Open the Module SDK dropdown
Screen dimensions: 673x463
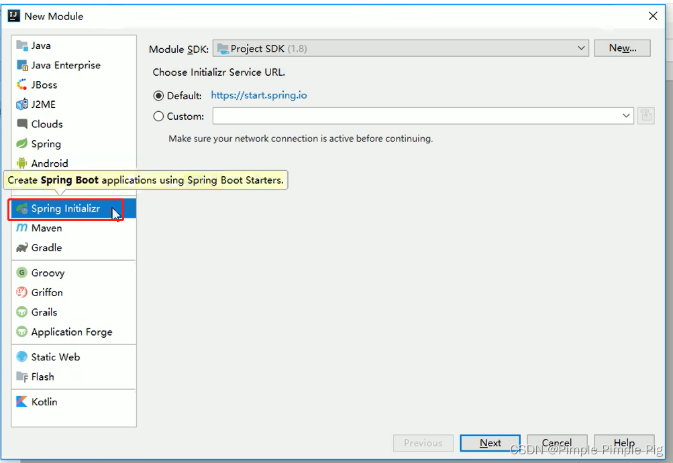click(401, 48)
